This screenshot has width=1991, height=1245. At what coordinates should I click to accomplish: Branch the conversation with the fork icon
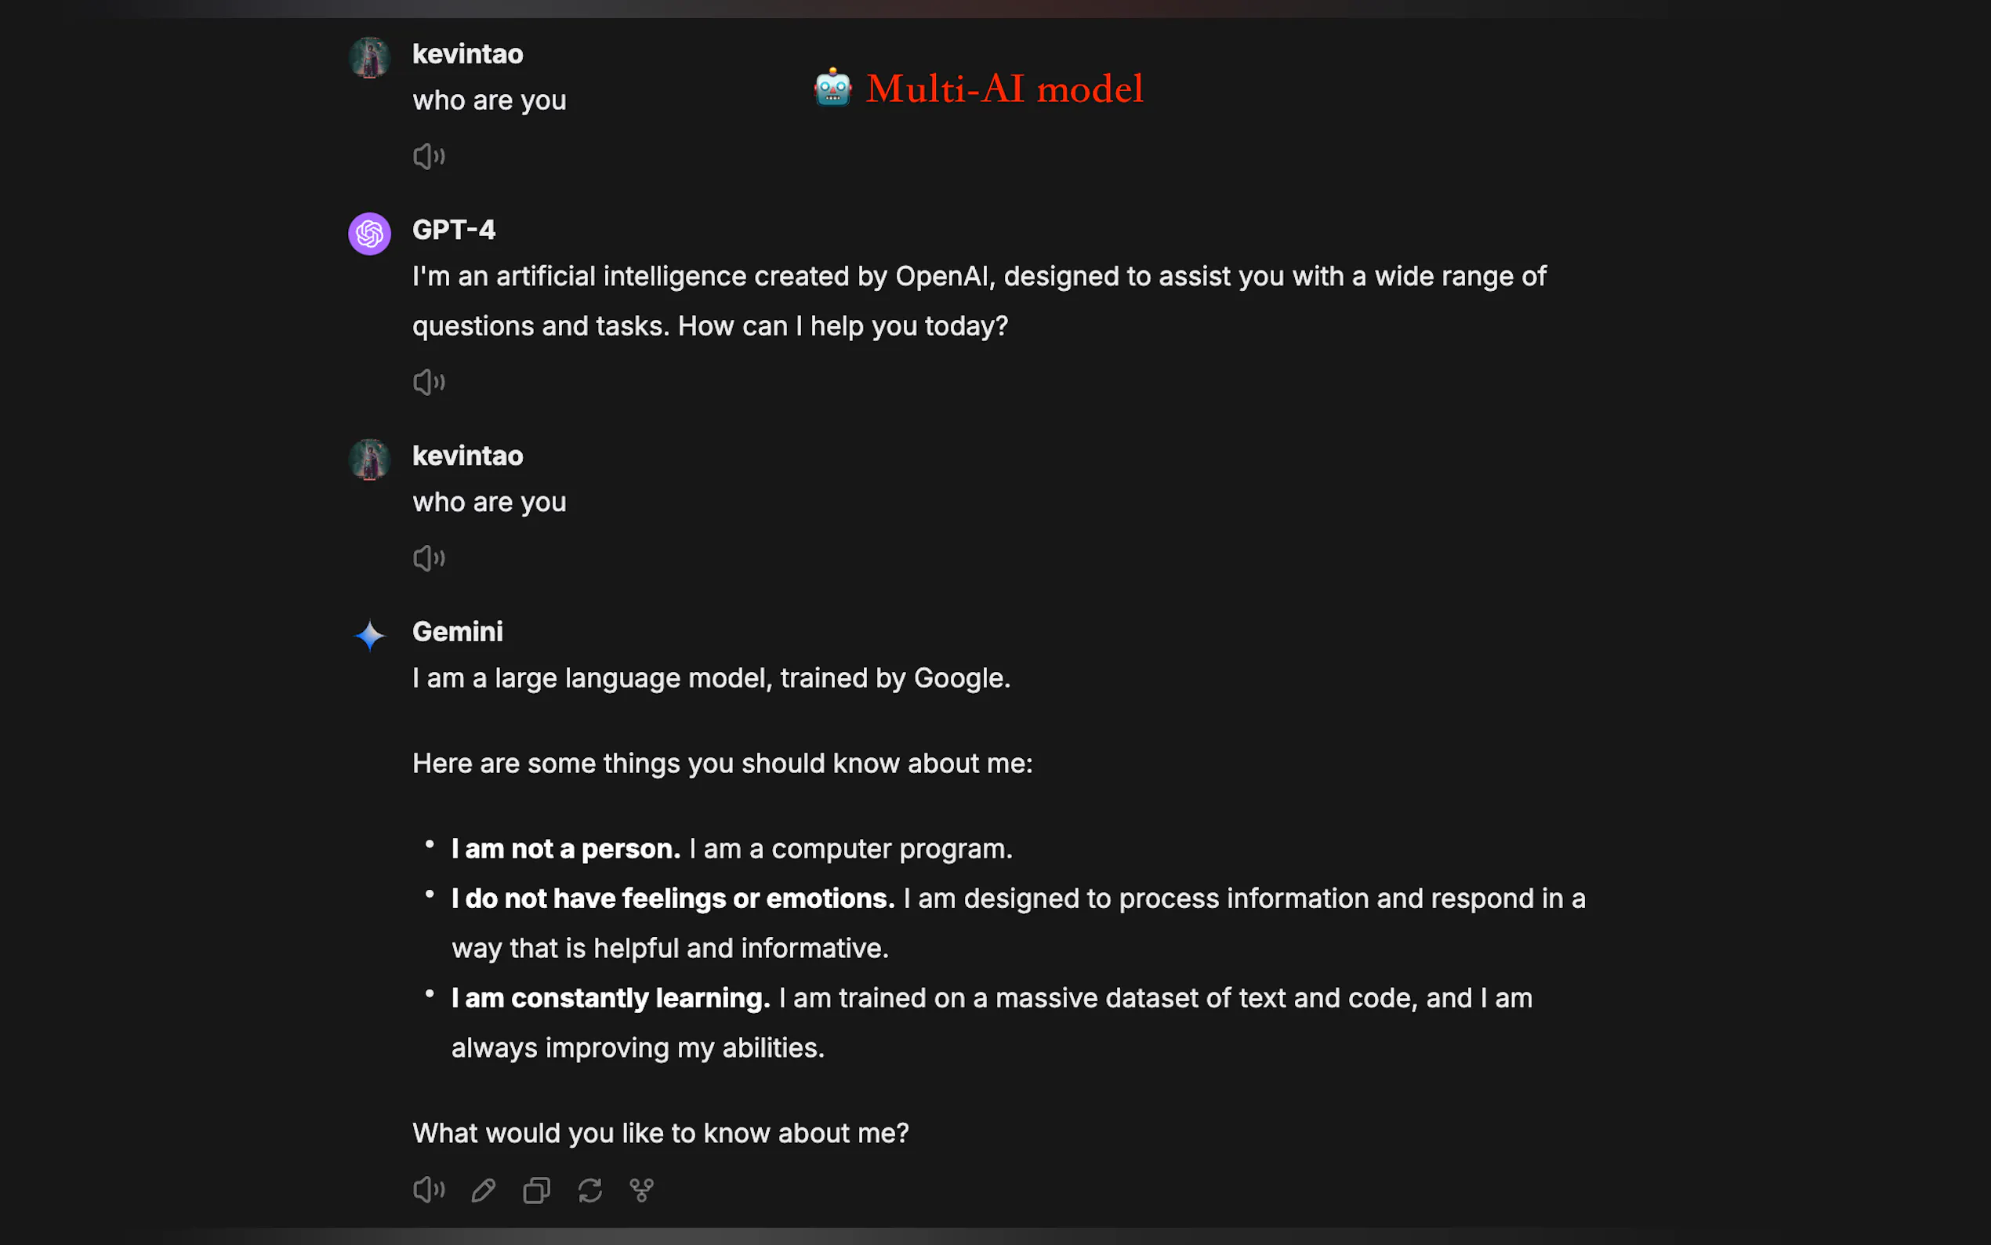click(x=642, y=1190)
